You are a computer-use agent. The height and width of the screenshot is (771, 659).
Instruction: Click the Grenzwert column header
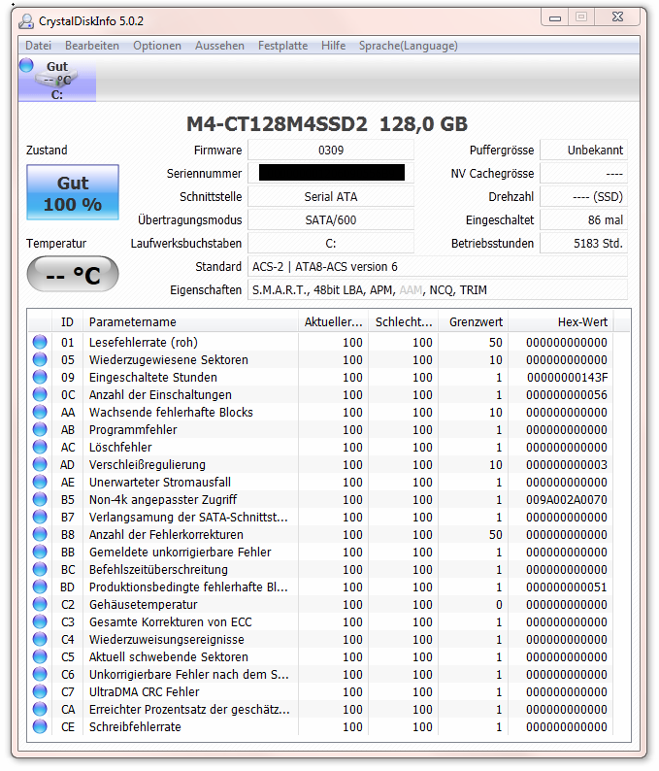[x=474, y=322]
